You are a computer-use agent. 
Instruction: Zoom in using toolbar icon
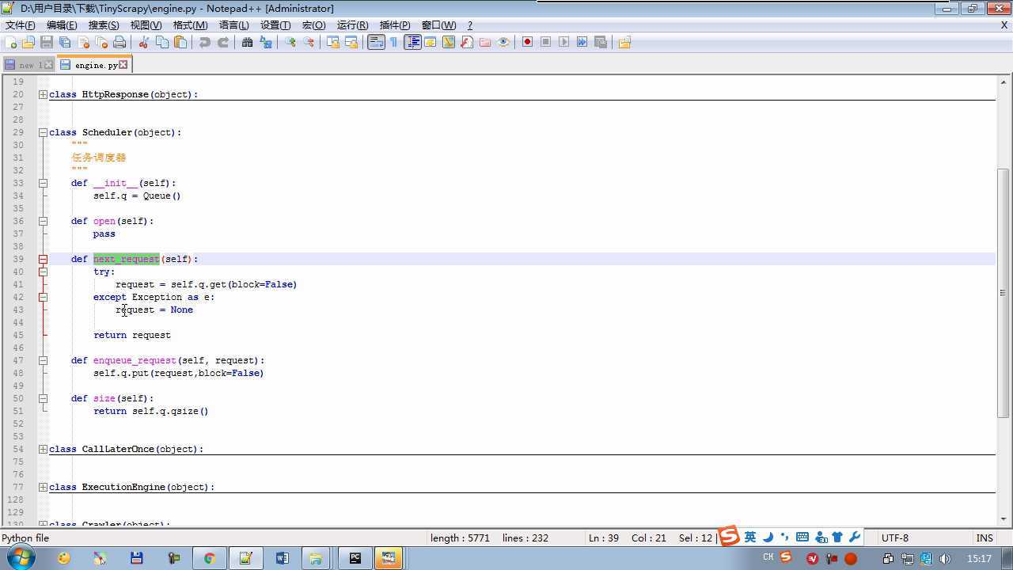[x=290, y=42]
